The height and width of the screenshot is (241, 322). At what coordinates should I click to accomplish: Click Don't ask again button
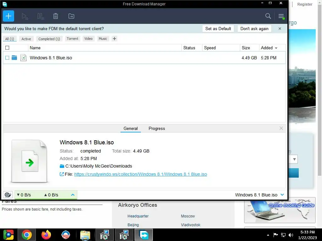(254, 29)
